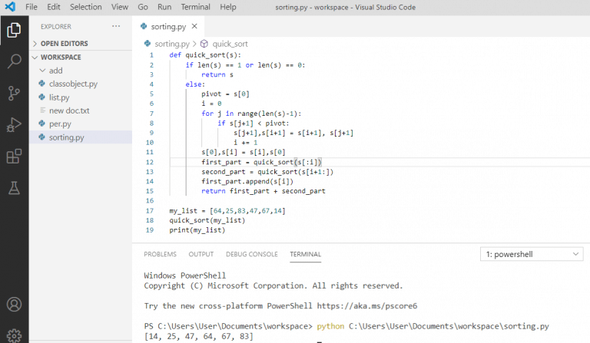Image resolution: width=590 pixels, height=343 pixels.
Task: Open the Selection menu
Action: click(x=86, y=7)
